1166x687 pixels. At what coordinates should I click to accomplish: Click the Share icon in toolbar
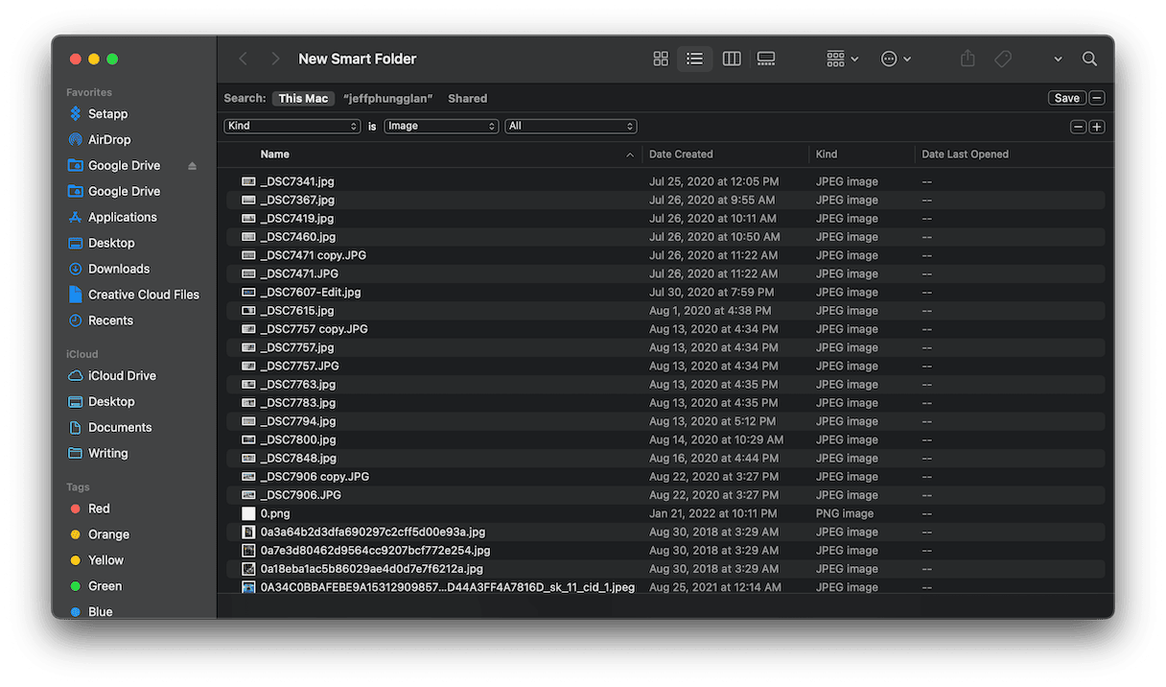[x=968, y=59]
